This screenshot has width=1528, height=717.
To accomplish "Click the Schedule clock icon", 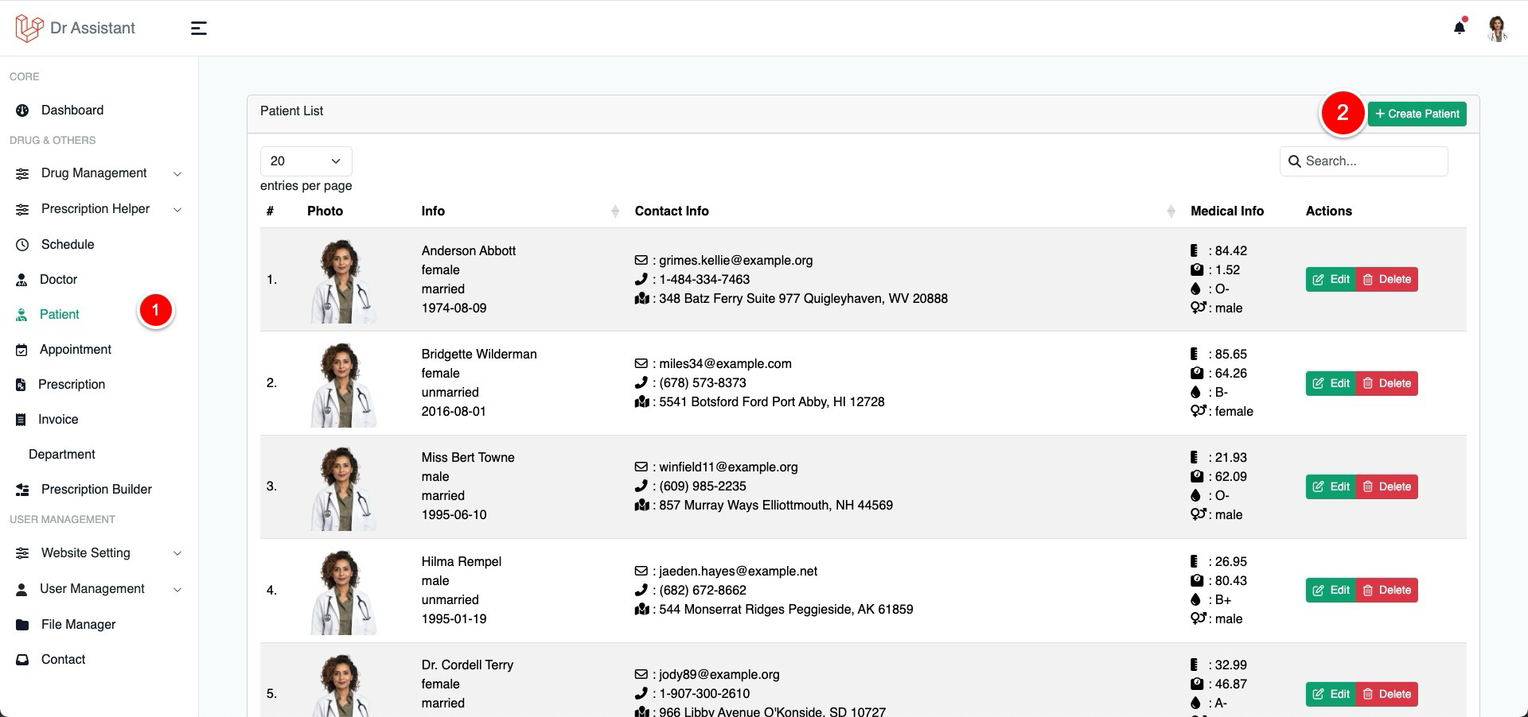I will [22, 245].
